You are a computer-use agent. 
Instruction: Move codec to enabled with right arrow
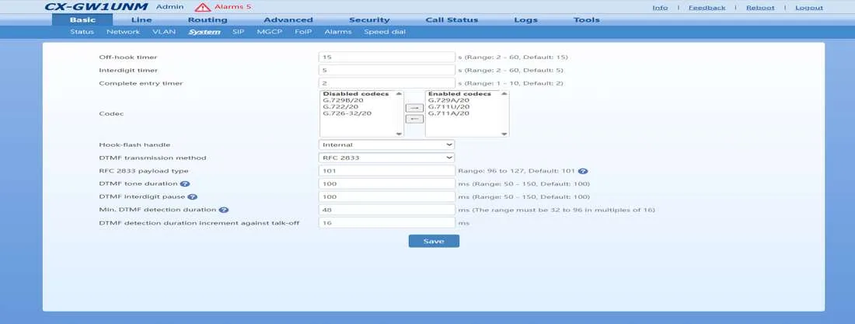tap(414, 108)
